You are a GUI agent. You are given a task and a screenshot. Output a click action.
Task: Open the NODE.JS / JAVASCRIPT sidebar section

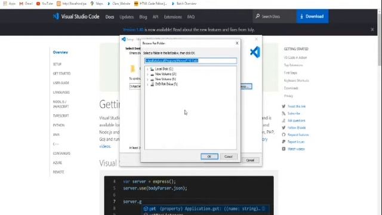(x=61, y=104)
